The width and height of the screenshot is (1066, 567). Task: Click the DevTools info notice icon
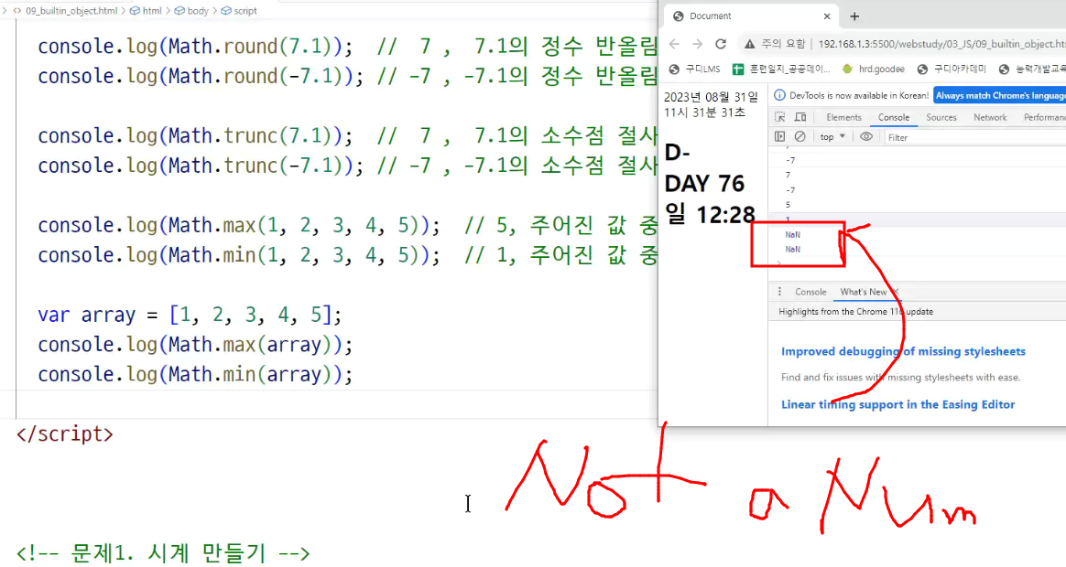click(779, 95)
